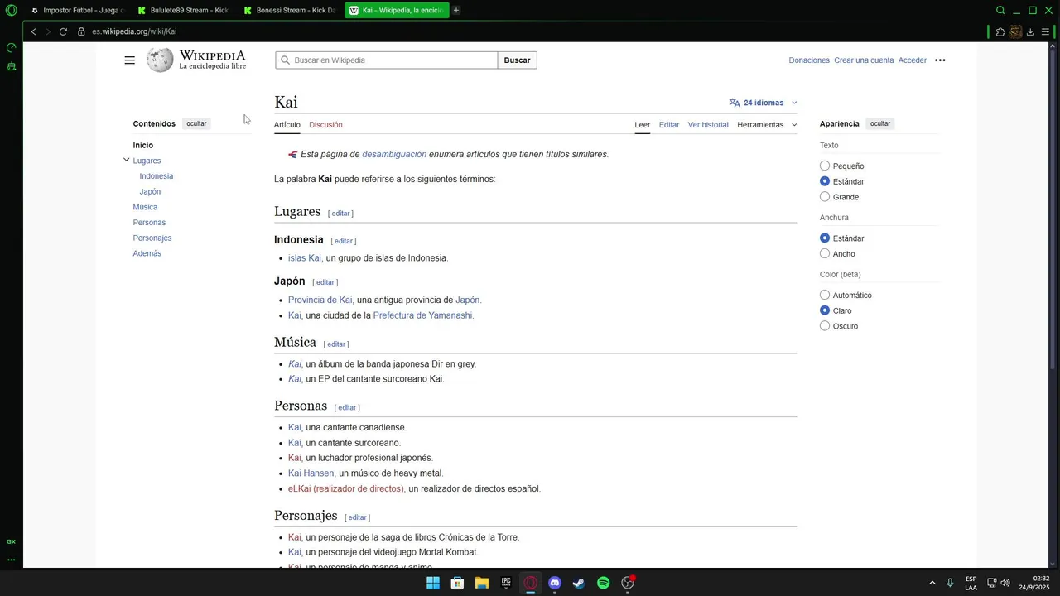Select the Editar tab
The image size is (1060, 596).
point(669,125)
